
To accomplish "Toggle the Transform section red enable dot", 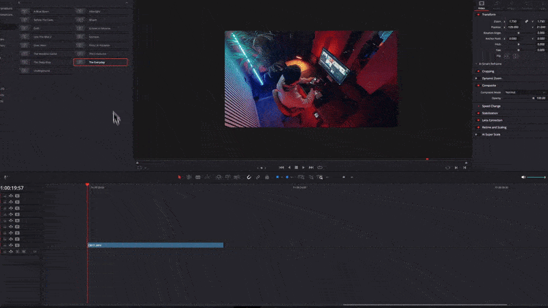I will click(477, 14).
